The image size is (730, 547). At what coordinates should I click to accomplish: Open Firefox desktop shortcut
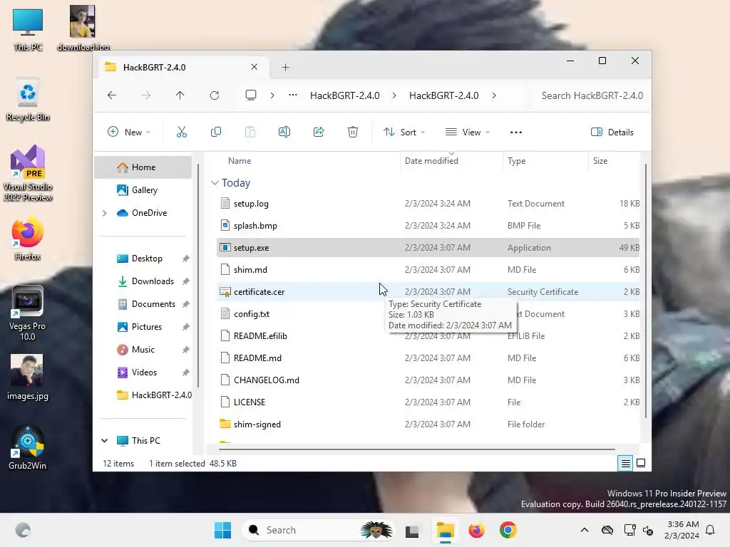coord(28,238)
